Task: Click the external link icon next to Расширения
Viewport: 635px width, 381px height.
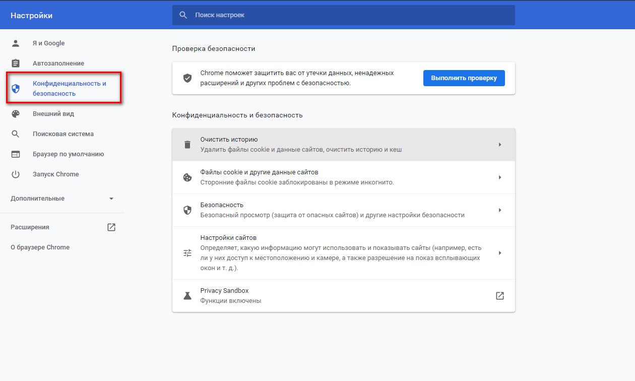Action: tap(111, 227)
